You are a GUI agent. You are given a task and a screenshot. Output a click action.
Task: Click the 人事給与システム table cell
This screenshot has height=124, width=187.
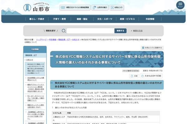[59, 118]
